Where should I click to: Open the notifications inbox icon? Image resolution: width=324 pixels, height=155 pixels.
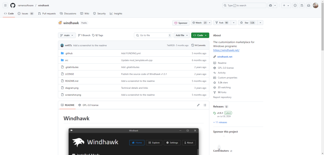308,6
